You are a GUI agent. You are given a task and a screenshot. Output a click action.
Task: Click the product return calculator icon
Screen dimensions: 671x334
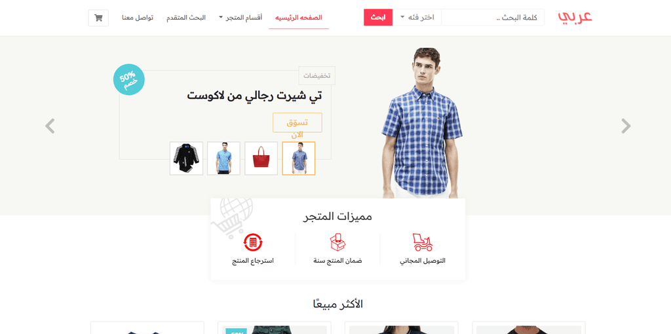coord(253,242)
